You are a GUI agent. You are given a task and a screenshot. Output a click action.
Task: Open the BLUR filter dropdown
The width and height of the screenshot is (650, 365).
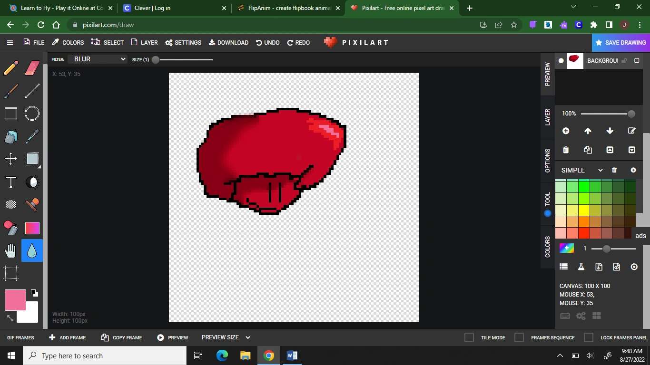[98, 59]
